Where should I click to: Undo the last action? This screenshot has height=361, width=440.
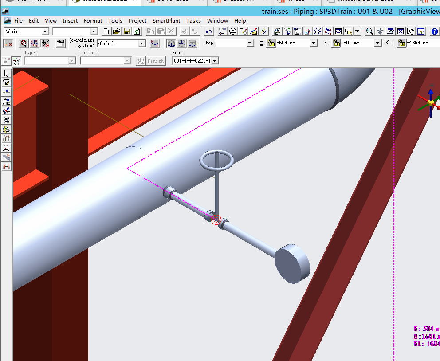coord(209,31)
